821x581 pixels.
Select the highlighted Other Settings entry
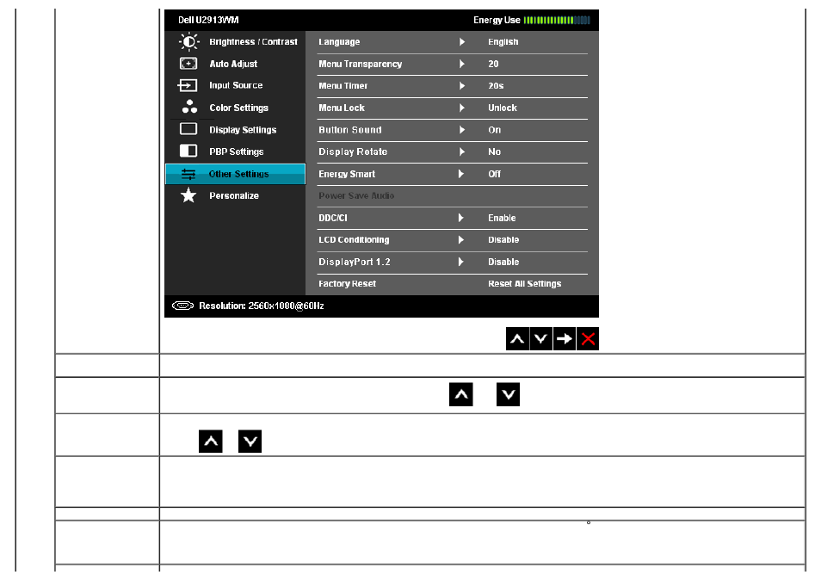(x=235, y=174)
